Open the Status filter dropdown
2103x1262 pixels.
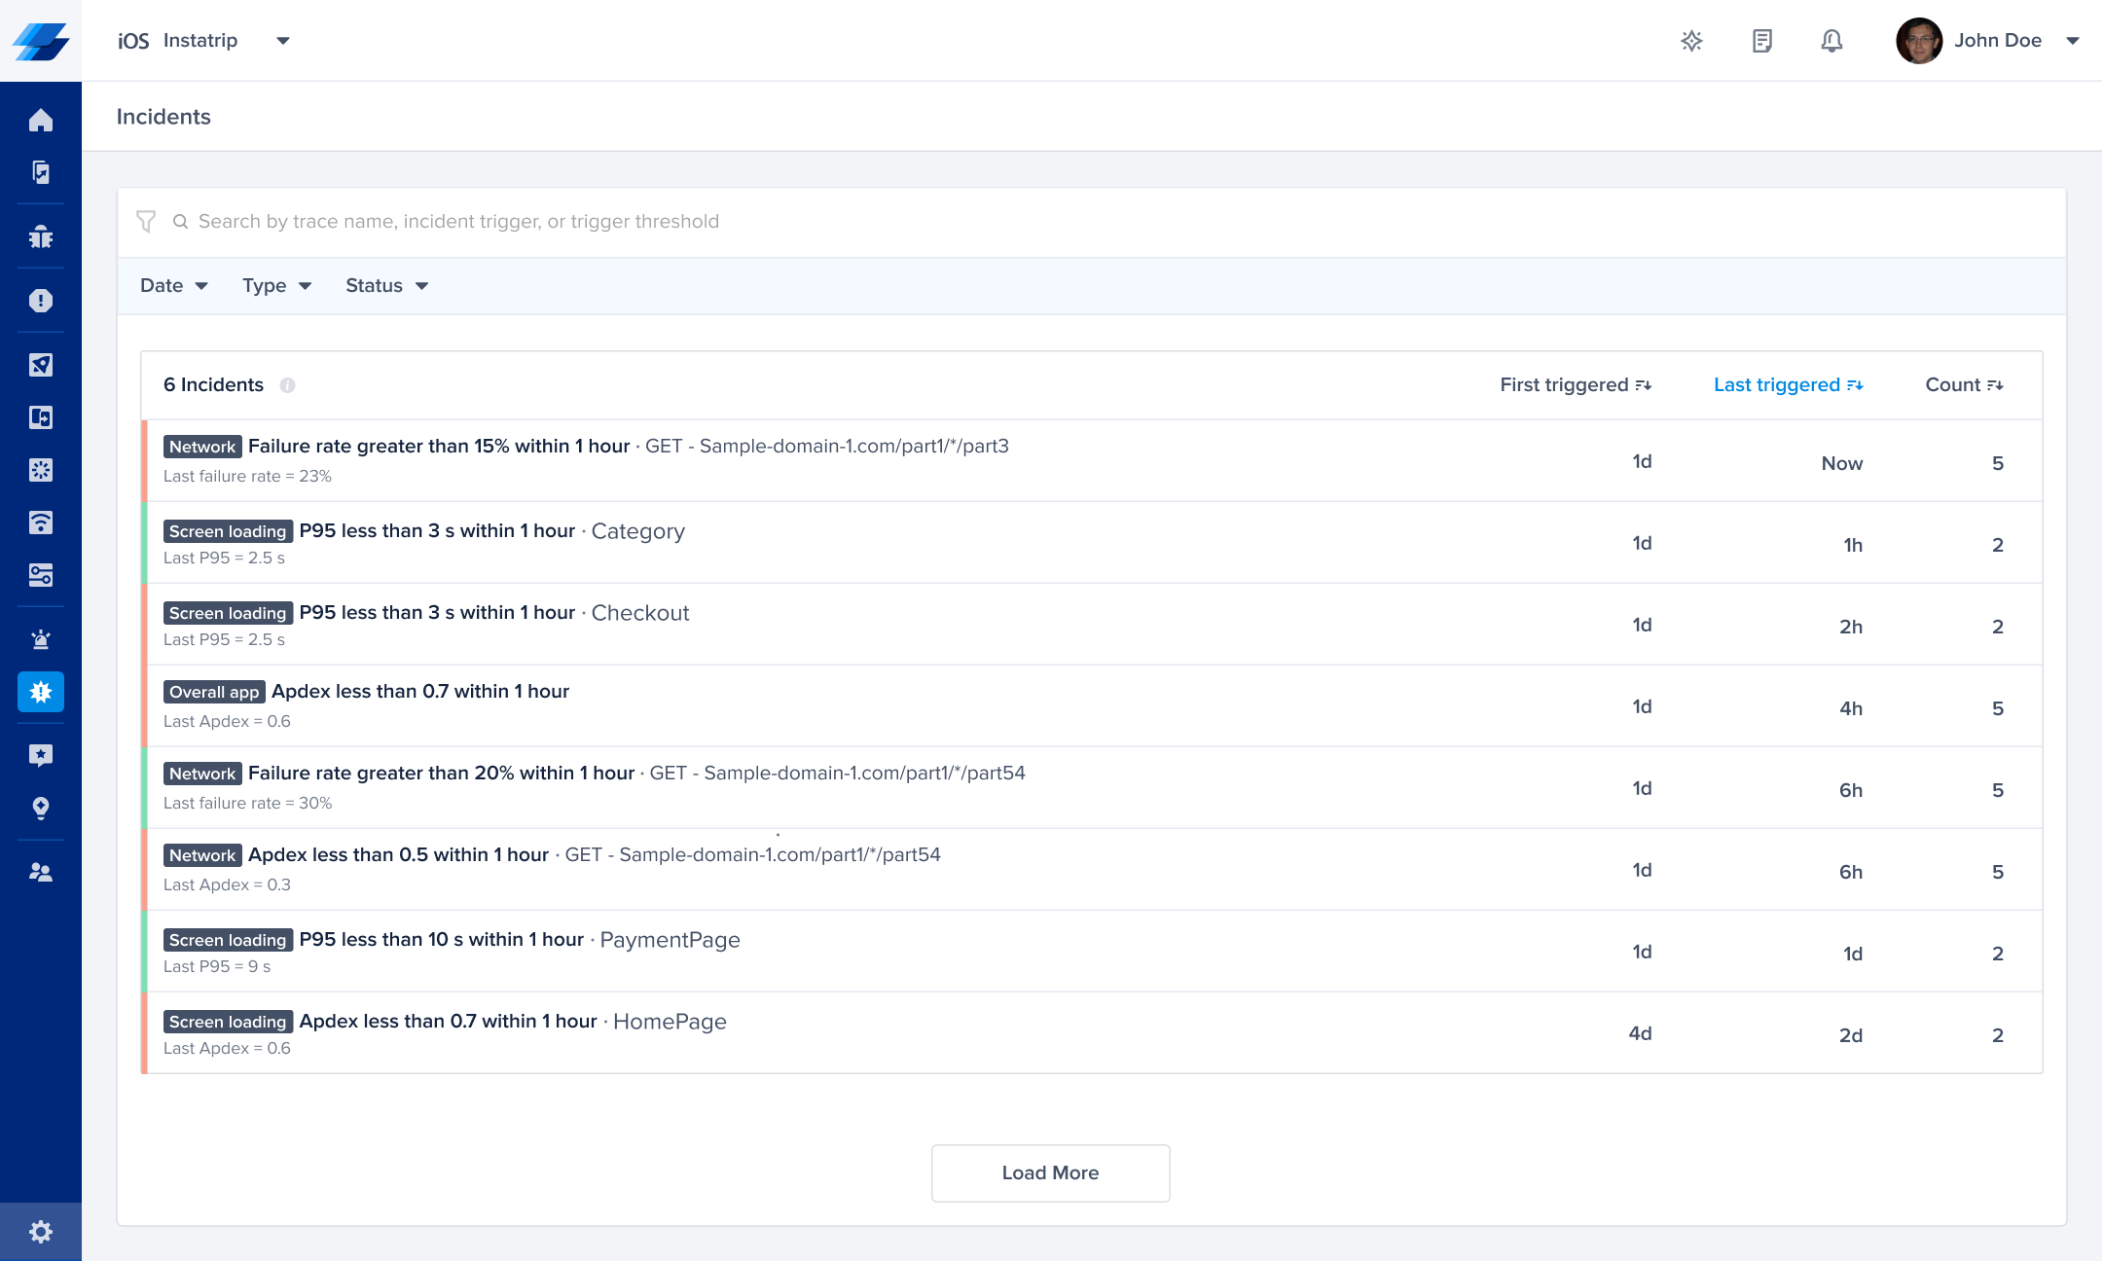click(386, 286)
